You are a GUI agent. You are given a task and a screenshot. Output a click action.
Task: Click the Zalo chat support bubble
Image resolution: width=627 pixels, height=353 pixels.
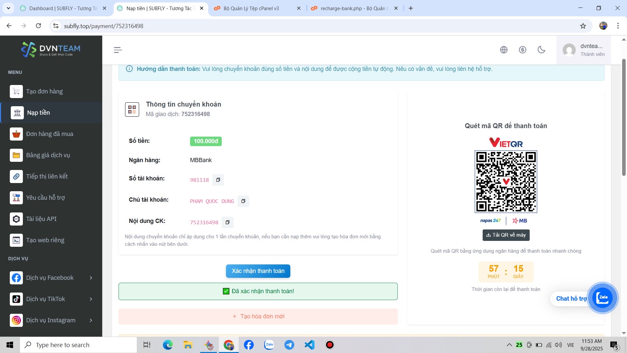(603, 298)
